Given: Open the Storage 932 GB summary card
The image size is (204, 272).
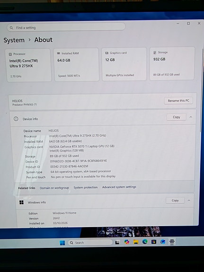Looking at the screenshot, I should [x=172, y=63].
